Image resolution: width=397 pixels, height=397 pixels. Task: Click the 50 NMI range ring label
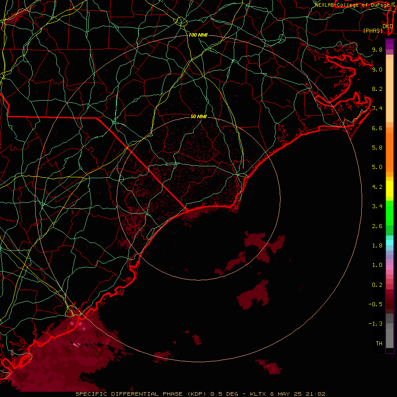(x=198, y=117)
